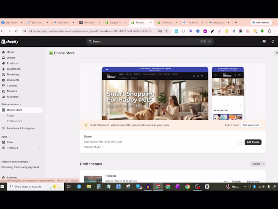
Task: Open the Calculator from the taskbar
Action: (x=99, y=187)
